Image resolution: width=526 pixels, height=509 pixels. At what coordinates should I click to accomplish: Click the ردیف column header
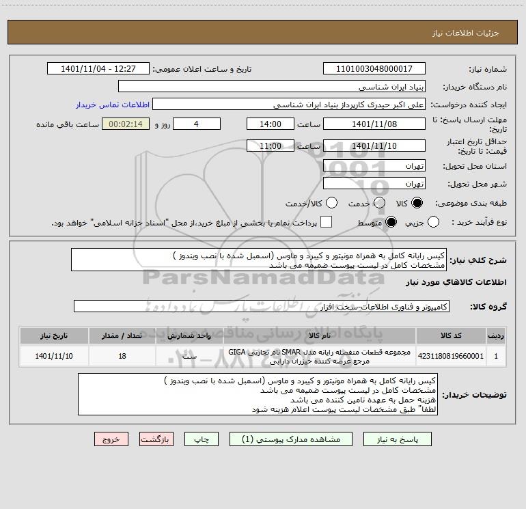point(496,335)
